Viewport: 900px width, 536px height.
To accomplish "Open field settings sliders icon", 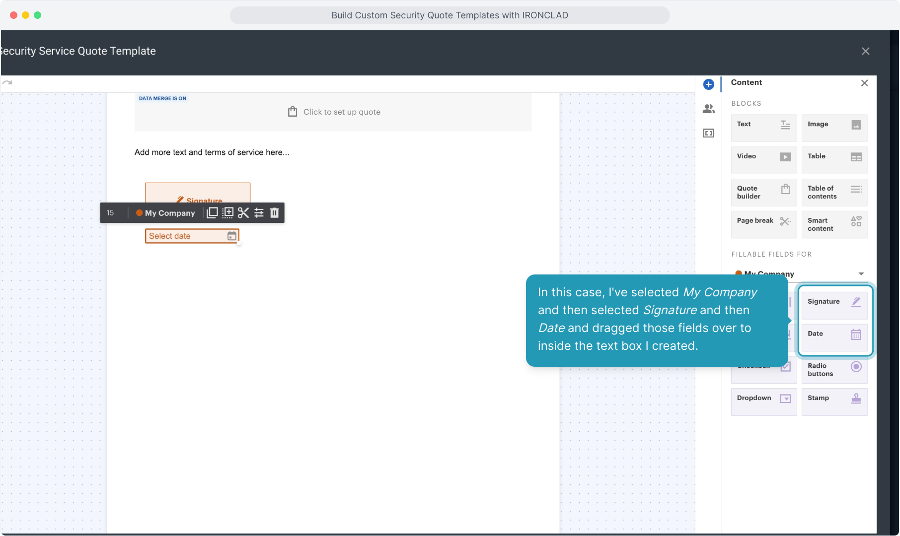I will point(259,213).
